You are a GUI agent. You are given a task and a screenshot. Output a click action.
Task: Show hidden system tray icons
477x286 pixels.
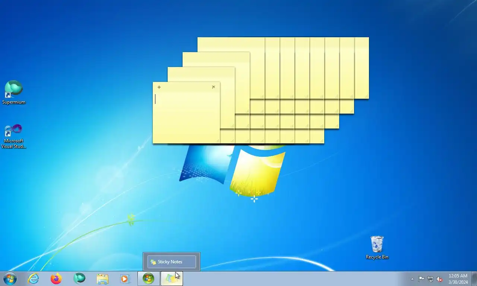coord(412,279)
